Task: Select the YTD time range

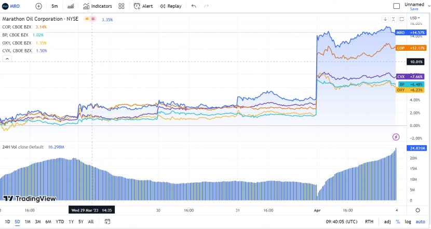Action: [x=60, y=222]
